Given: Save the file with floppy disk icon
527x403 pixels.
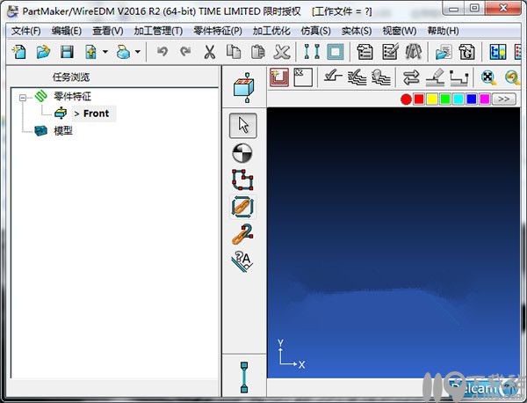Looking at the screenshot, I should tap(67, 52).
